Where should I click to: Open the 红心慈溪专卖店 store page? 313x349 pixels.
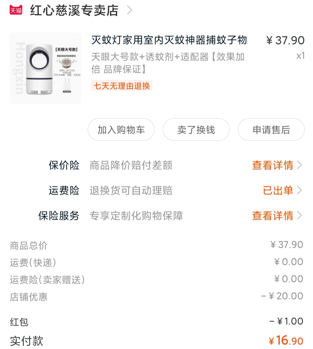coord(74,11)
